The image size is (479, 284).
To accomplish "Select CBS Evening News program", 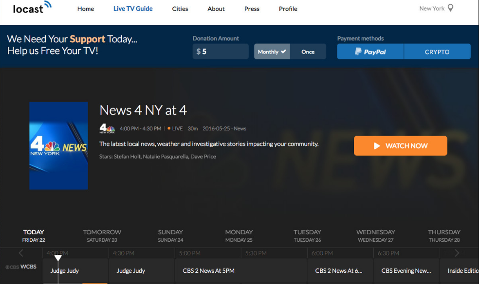I will click(406, 271).
